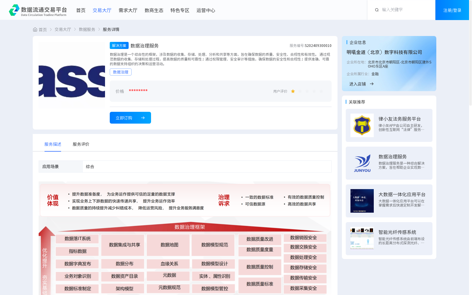Image resolution: width=472 pixels, height=295 pixels.
Task: Open 智能光纤传感系统 recommendation title
Action: click(x=397, y=232)
